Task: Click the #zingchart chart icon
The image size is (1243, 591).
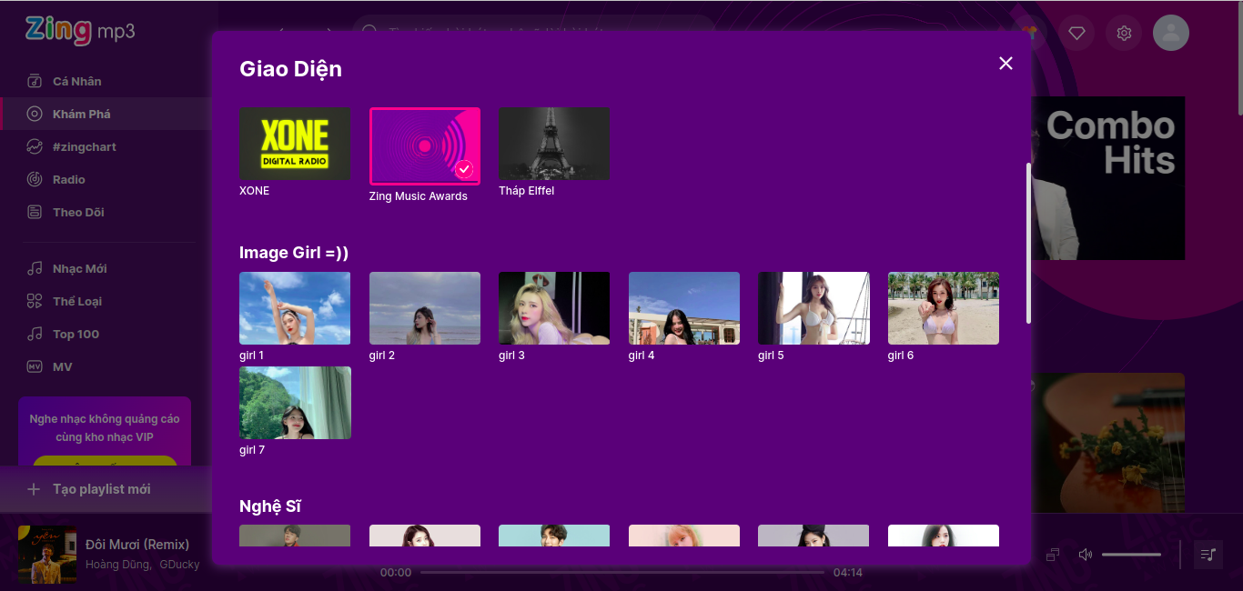Action: click(x=35, y=146)
